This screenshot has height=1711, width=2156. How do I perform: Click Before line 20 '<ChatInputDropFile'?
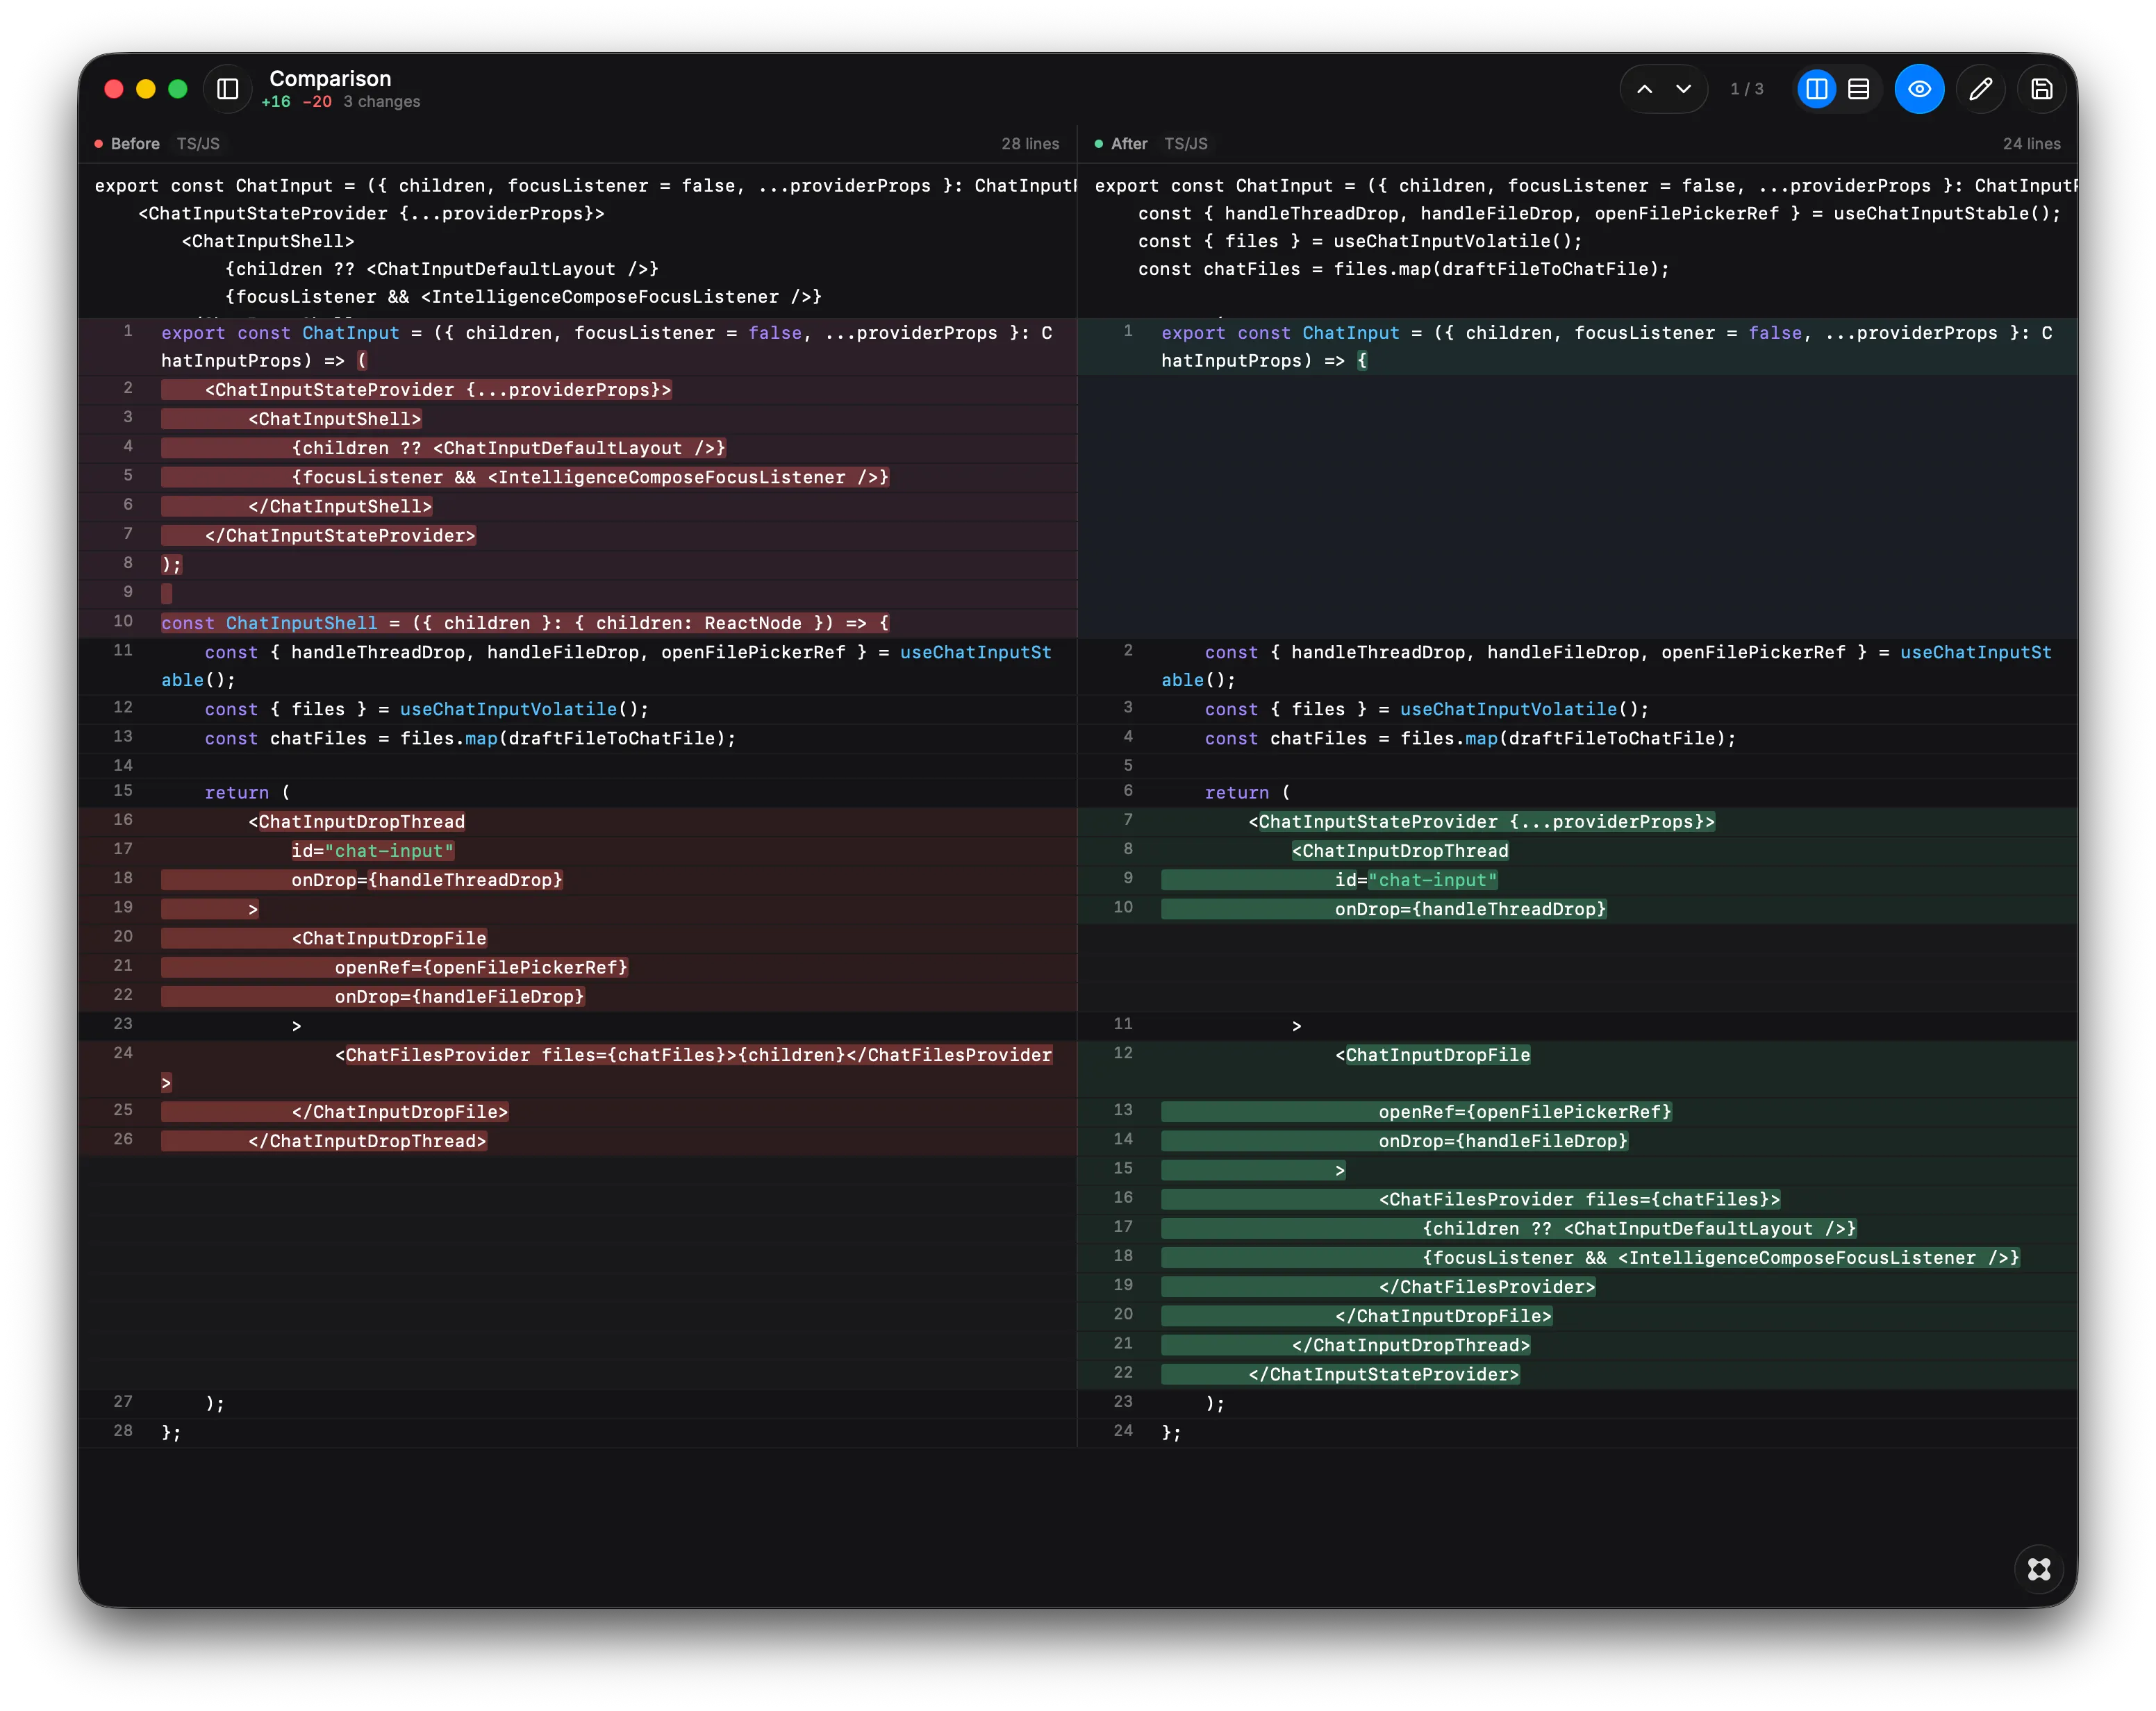(x=389, y=938)
